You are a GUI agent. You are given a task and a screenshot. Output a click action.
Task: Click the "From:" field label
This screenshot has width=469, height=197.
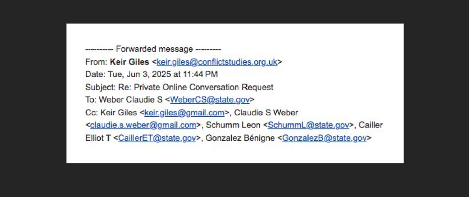coord(96,62)
